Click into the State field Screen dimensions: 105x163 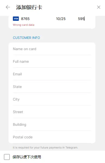click(52, 87)
